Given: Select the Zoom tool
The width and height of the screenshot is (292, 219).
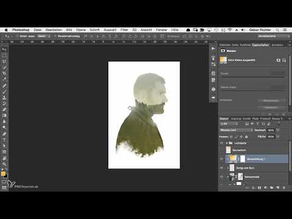Looking at the screenshot, I should click(4, 164).
